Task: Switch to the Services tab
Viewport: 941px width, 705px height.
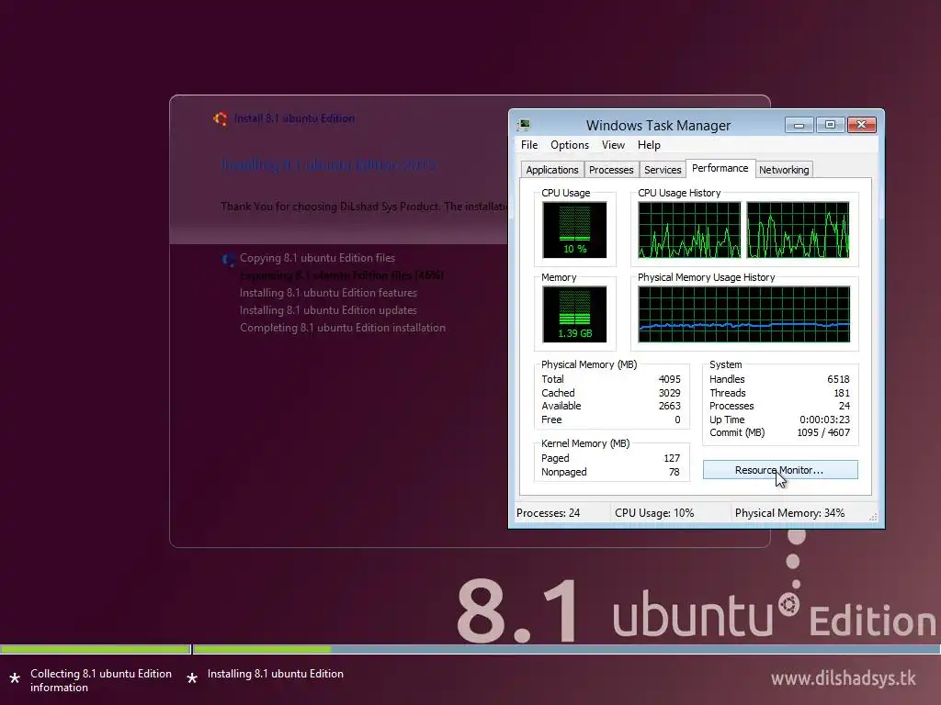Action: (663, 170)
